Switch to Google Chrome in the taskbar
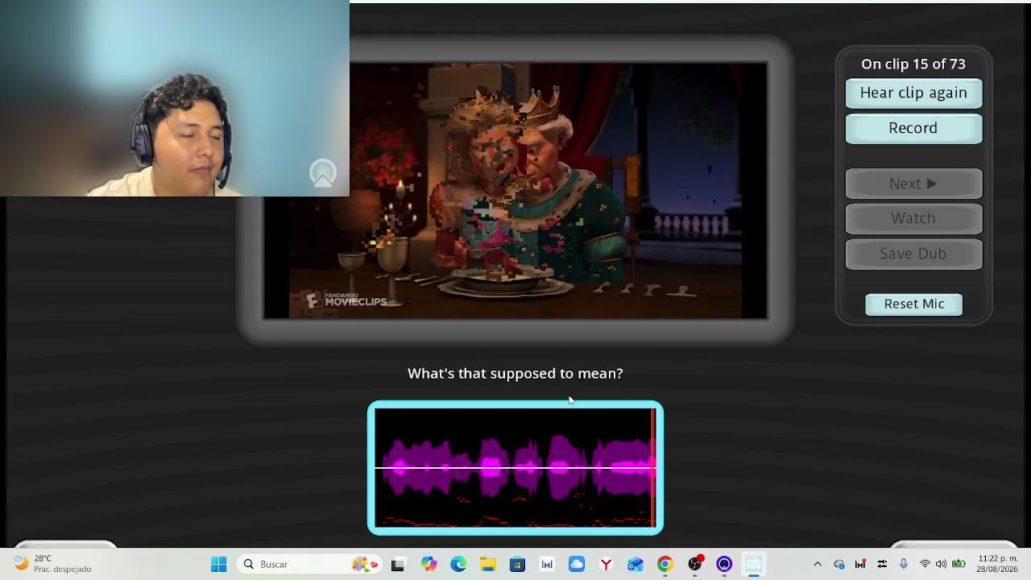Screen dimensions: 1031x580 click(665, 565)
